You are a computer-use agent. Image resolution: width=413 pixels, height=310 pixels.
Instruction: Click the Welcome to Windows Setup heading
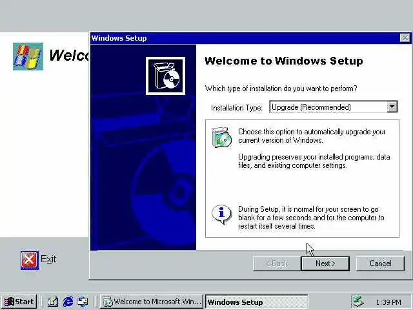[x=284, y=61]
